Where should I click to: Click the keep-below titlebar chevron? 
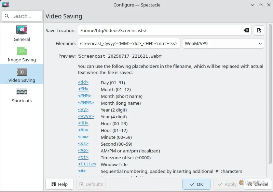252,5
